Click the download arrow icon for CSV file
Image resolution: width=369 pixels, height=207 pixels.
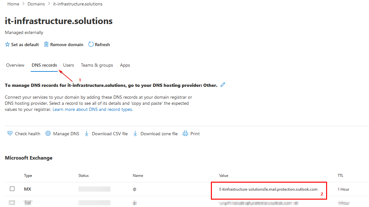point(87,134)
